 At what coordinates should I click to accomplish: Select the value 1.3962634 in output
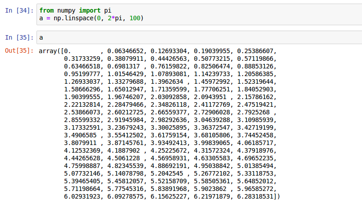167,82
